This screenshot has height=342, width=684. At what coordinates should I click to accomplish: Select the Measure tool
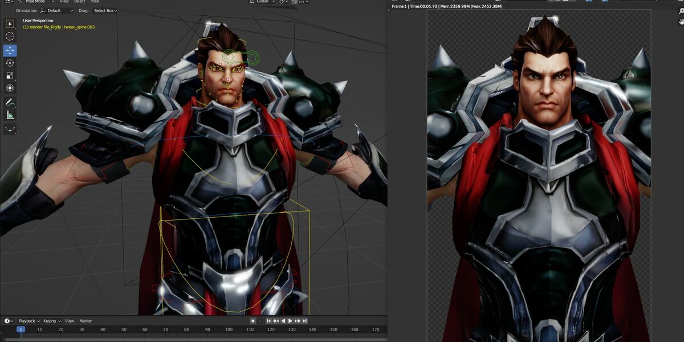[10, 115]
